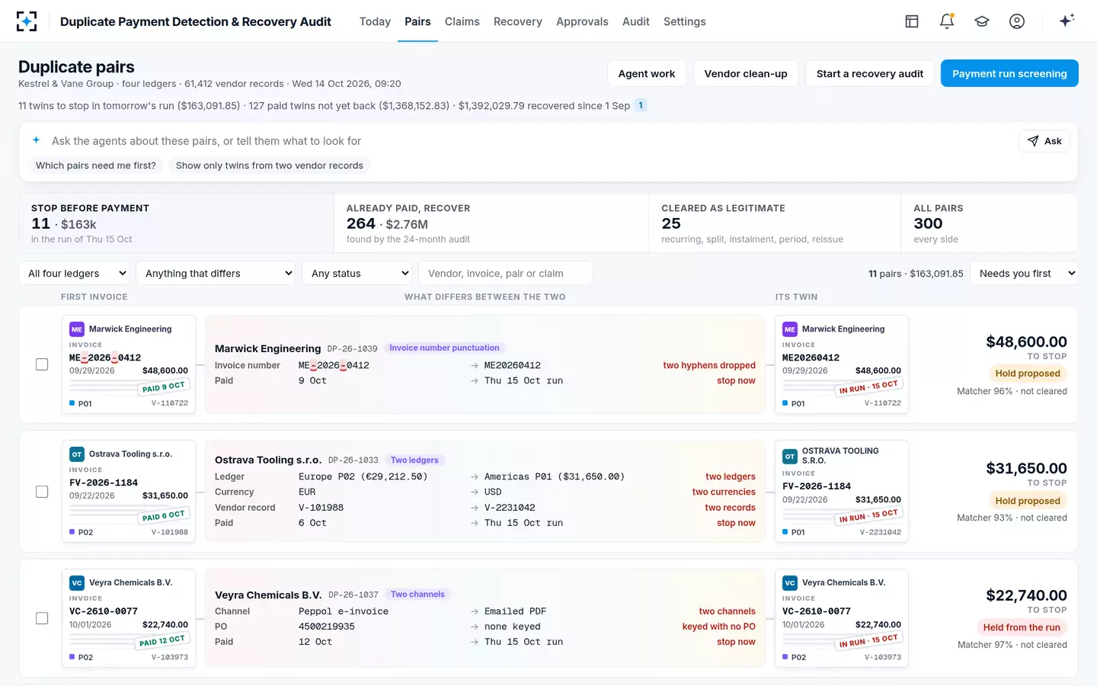Click the VC avatar on Veyra first invoice

(77, 582)
